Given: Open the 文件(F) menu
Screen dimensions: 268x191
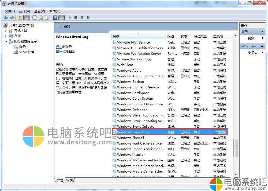Looking at the screenshot, I should 10,11.
